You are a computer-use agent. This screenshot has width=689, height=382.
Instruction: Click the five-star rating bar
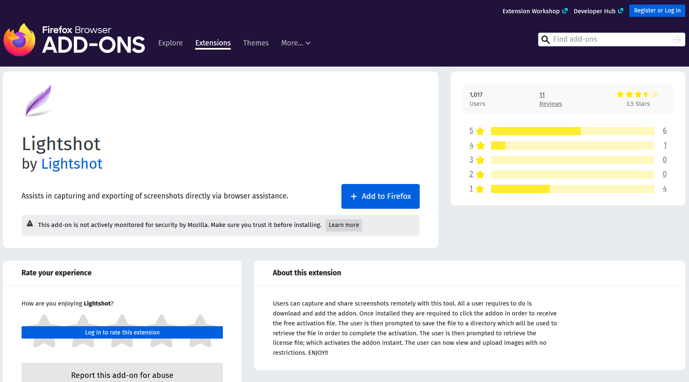(572, 131)
